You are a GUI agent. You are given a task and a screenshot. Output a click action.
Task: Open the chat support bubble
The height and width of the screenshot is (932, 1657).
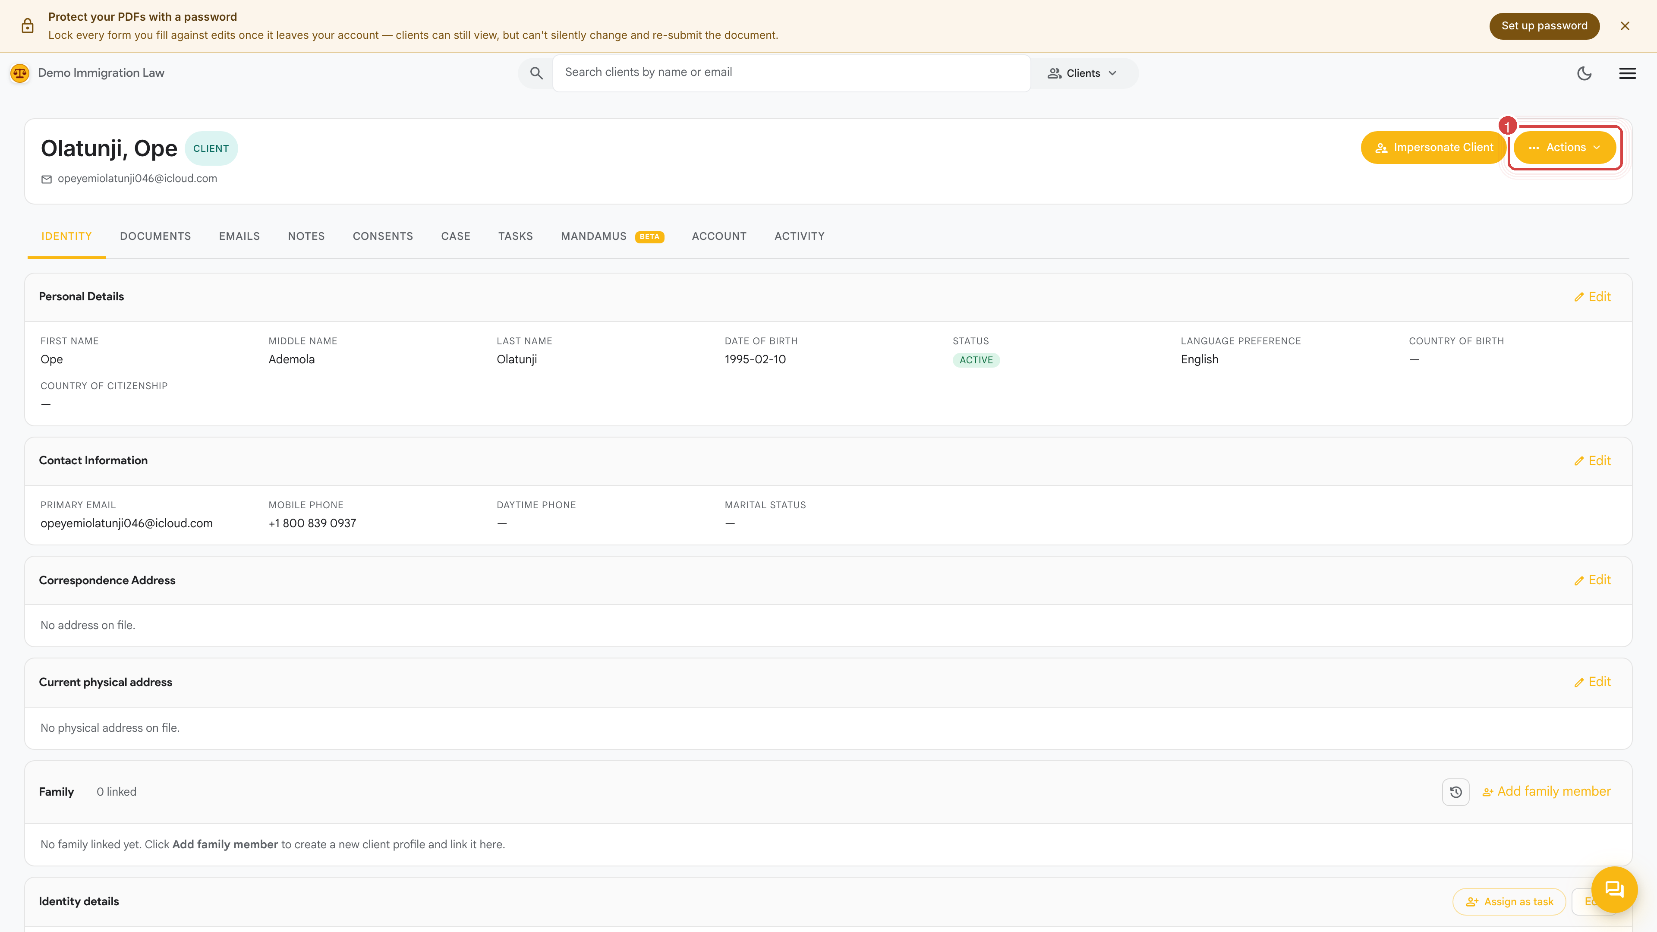(x=1615, y=890)
